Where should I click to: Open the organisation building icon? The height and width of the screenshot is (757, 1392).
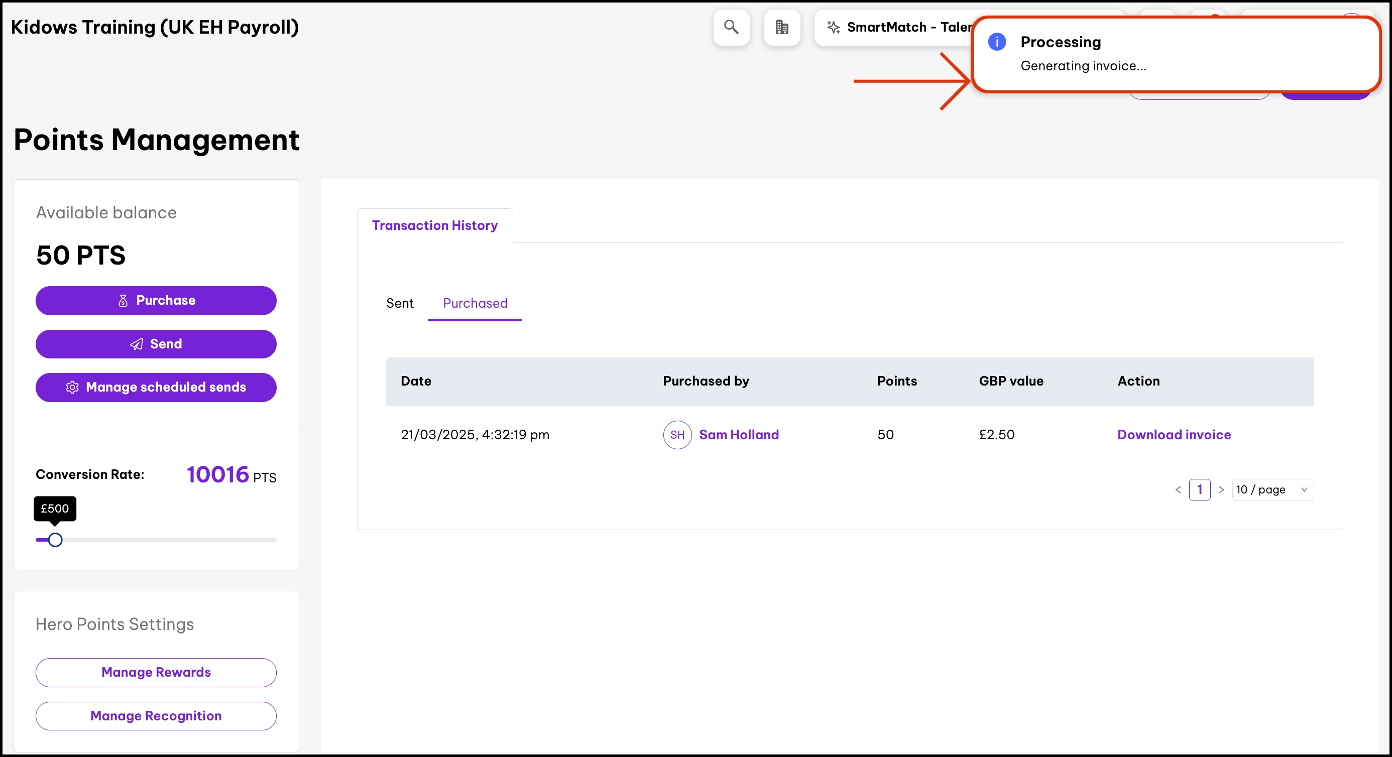tap(781, 27)
